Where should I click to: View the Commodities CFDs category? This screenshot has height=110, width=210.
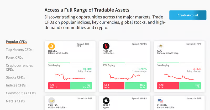tap(21, 93)
